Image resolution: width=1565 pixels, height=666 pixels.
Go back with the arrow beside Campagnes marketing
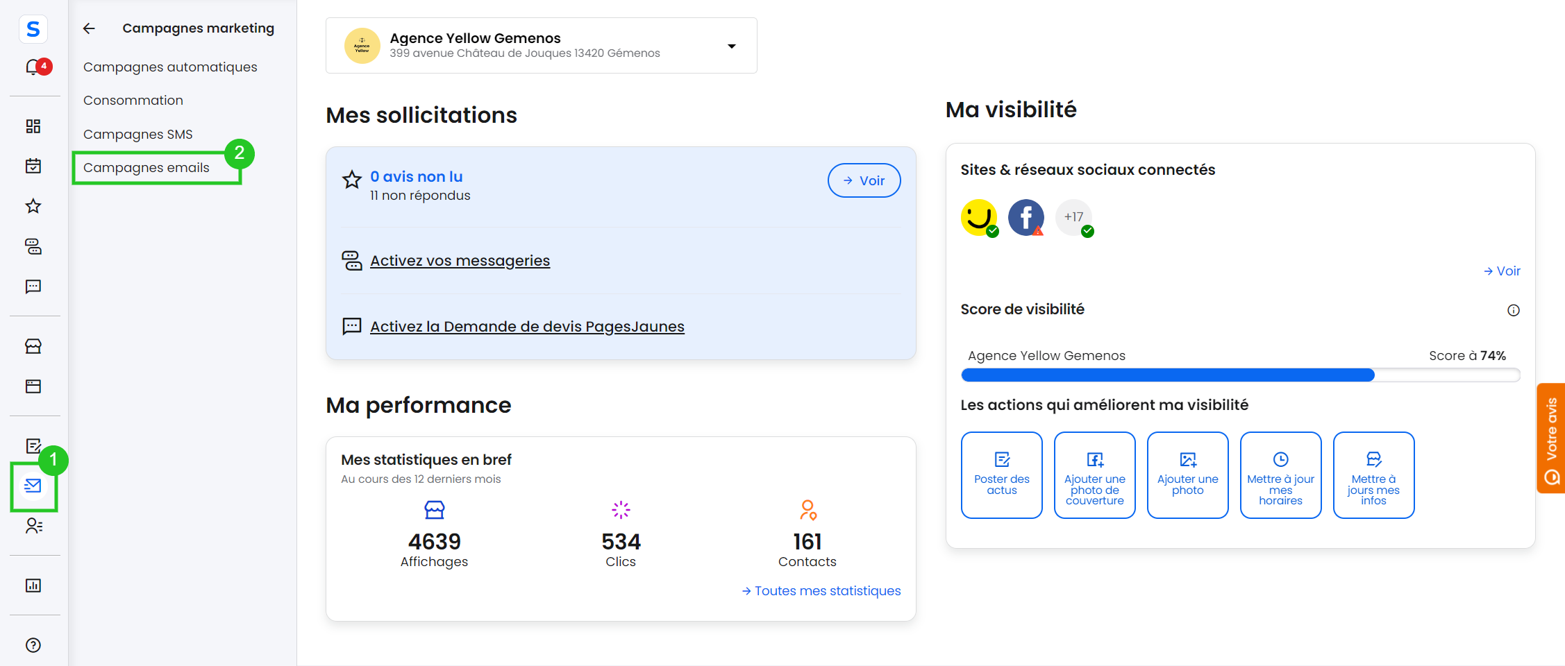click(x=89, y=28)
